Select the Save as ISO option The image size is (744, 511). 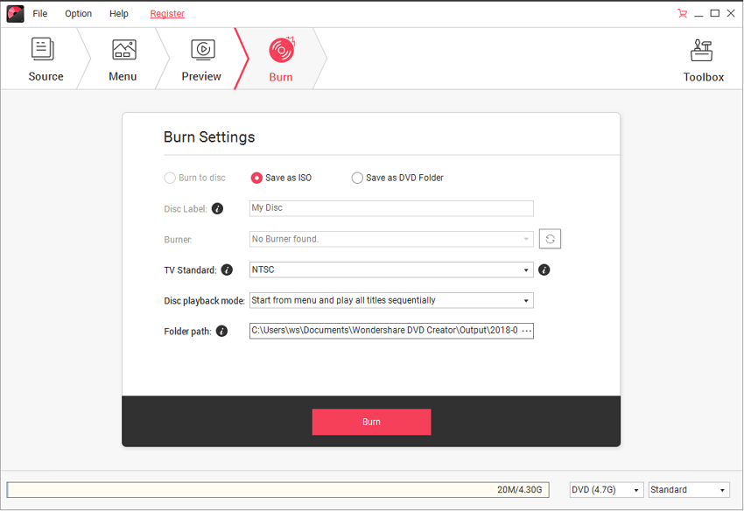pyautogui.click(x=257, y=178)
